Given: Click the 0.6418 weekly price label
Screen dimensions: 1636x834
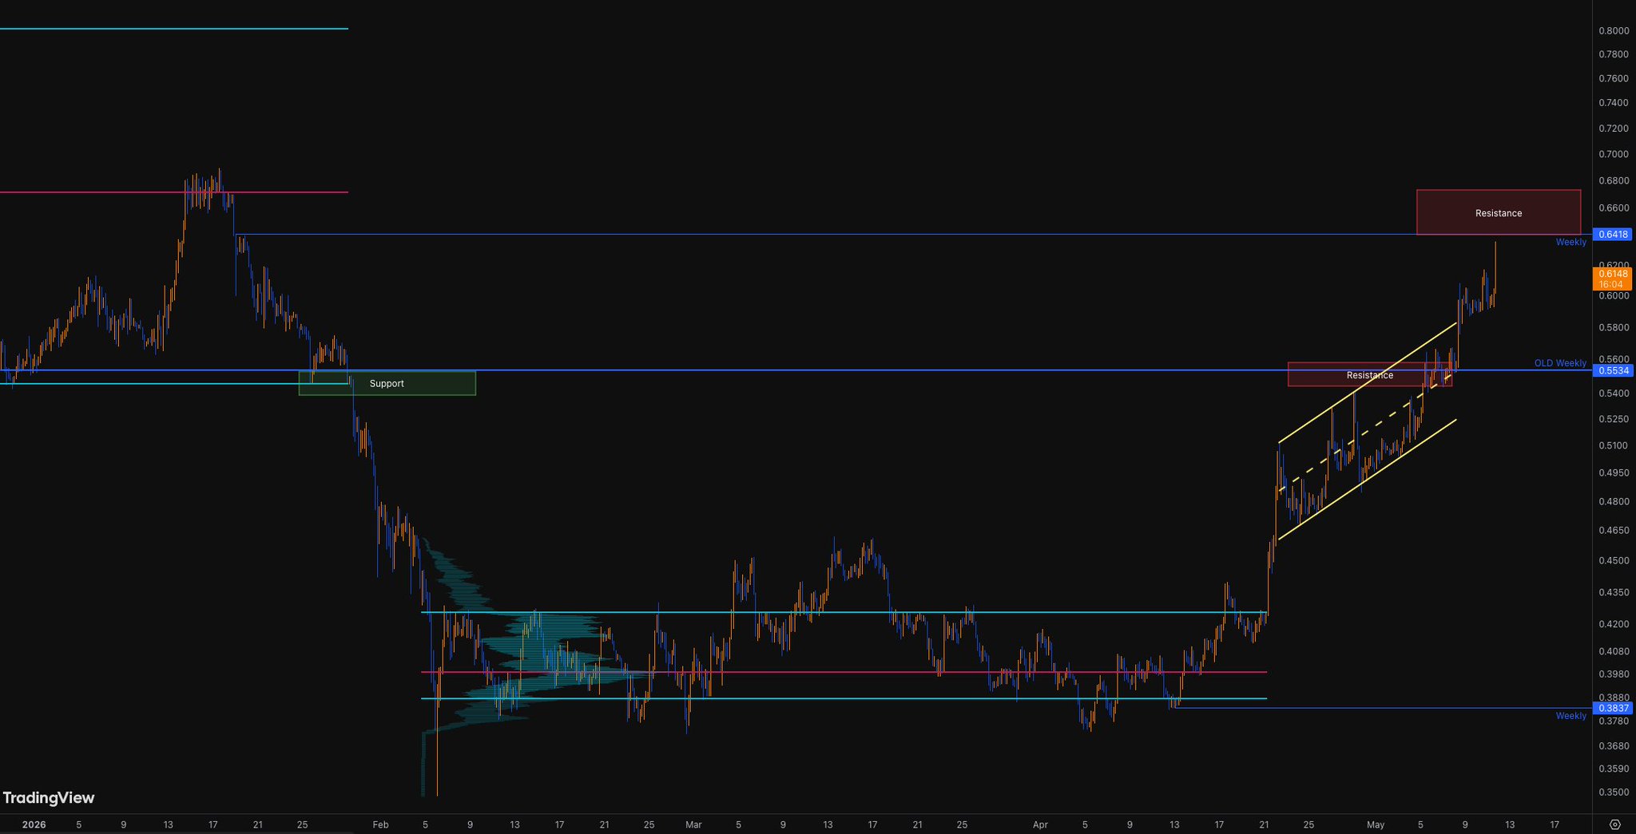Looking at the screenshot, I should 1612,235.
